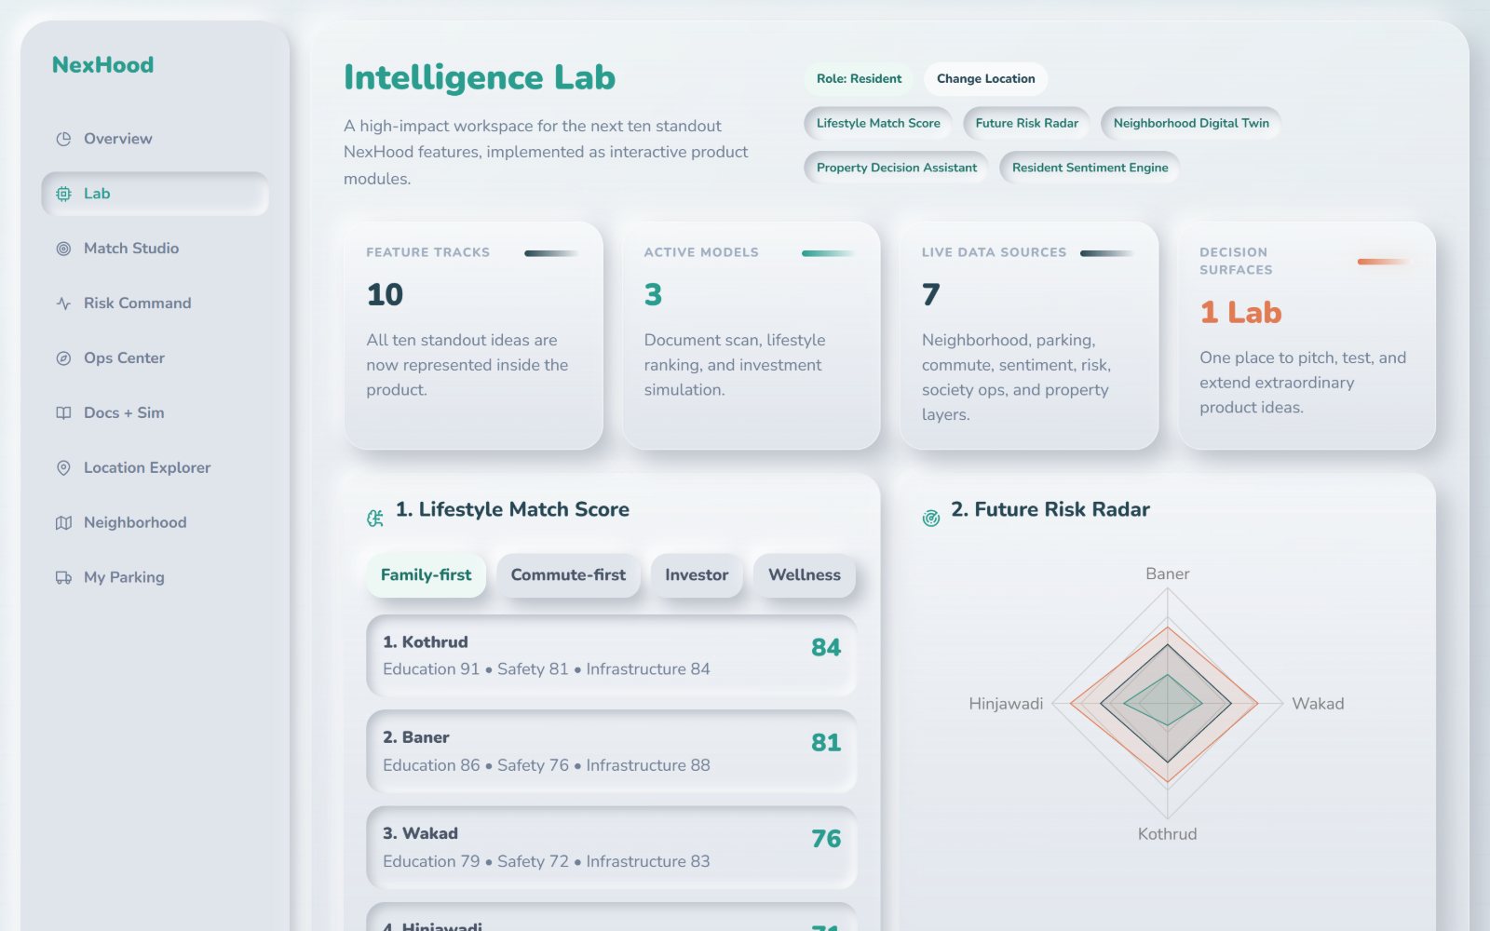The image size is (1490, 931).
Task: Click the Wakad label on radar chart
Action: (1318, 704)
